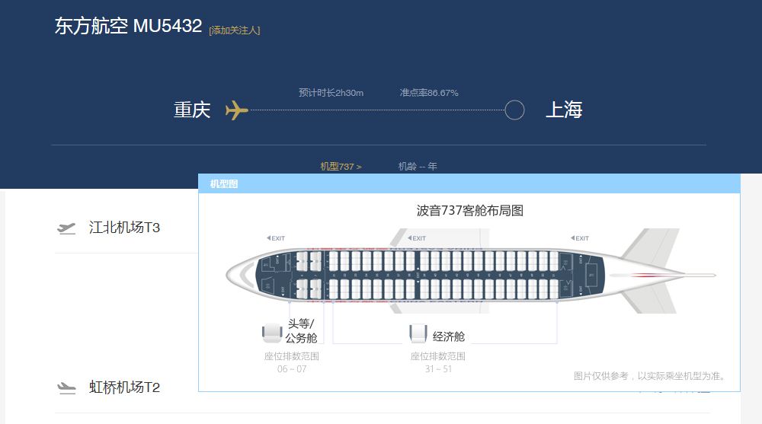This screenshot has height=424, width=762.
Task: Click the landing plane icon by 虹桥机场T2
Action: [66, 388]
